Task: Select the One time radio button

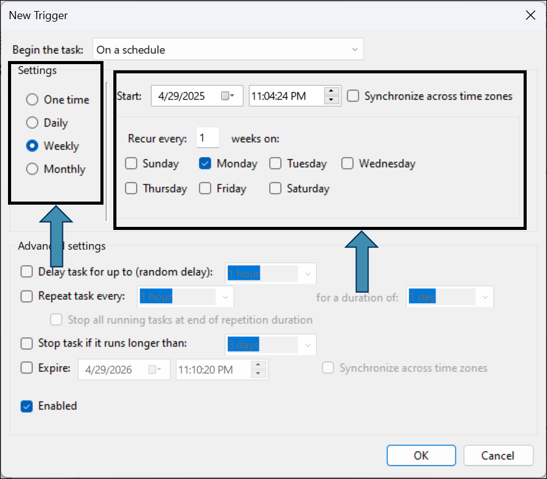Action: pos(33,100)
